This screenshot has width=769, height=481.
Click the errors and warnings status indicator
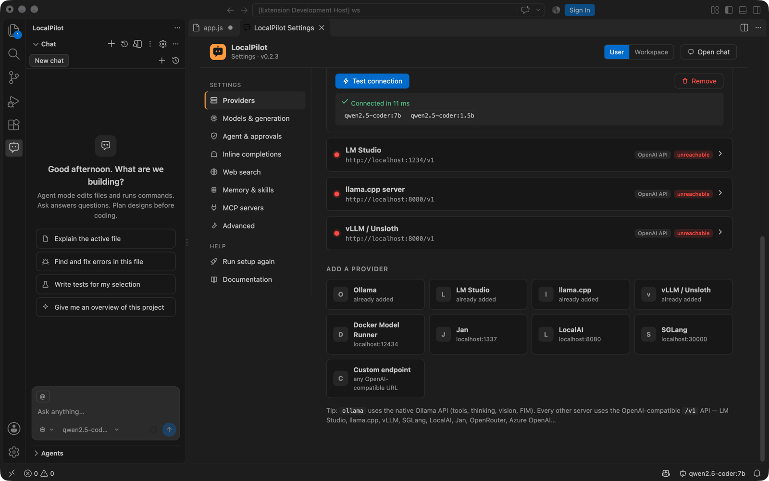[39, 473]
